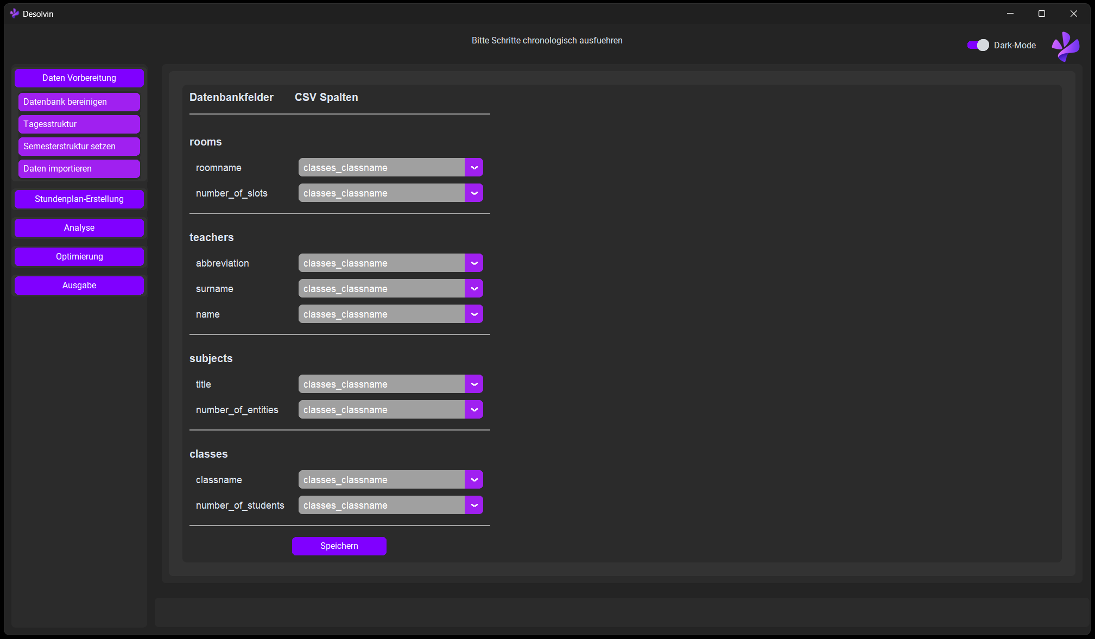Select Datenbank bereinigen in sidebar
Screen dimensions: 1095x639
click(79, 102)
